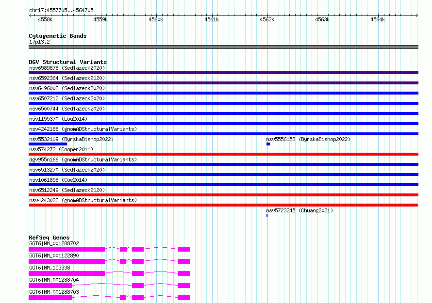Click the gene model below GGT6|NM_001288703
432x303 pixels.
109,298
